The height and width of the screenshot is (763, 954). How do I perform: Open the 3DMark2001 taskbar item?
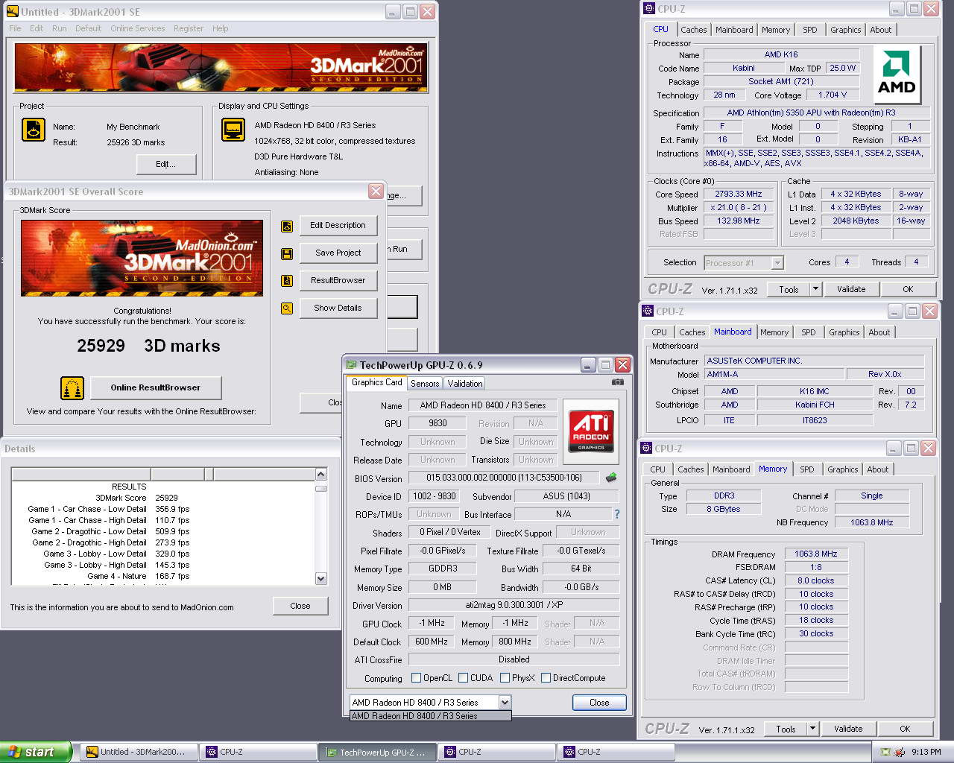(x=139, y=752)
